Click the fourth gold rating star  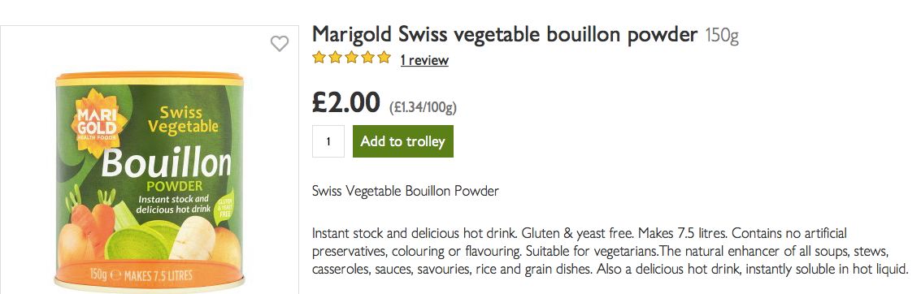point(367,57)
